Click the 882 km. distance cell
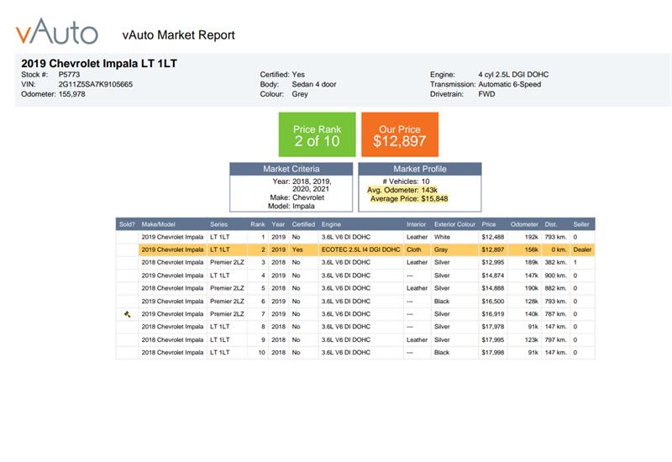Viewport: 672px width, 462px height. pyautogui.click(x=555, y=288)
